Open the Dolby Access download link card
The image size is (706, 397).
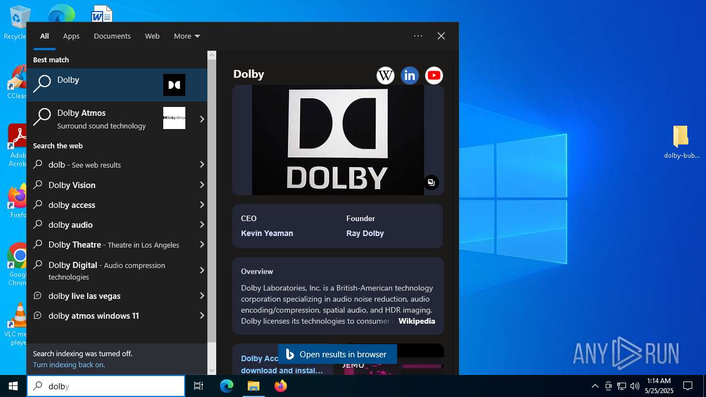coord(282,364)
